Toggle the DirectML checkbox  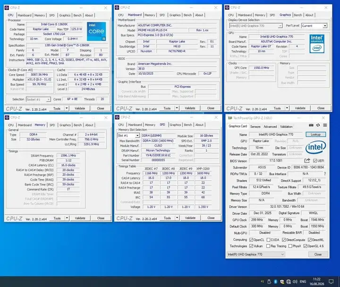click(310, 240)
